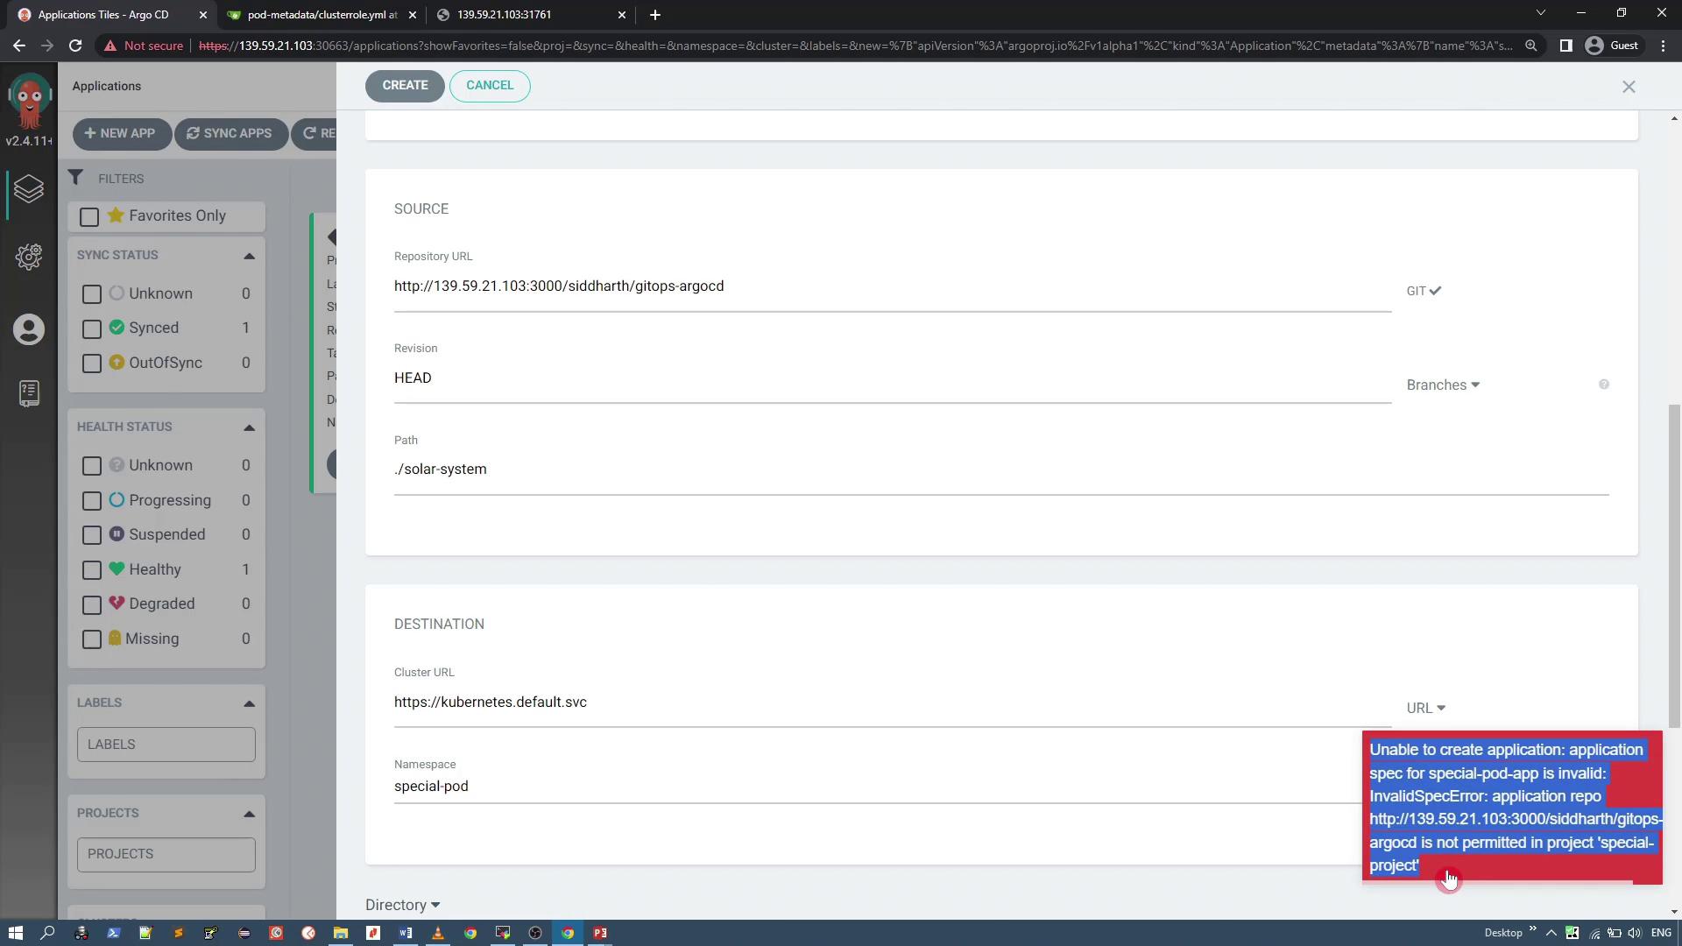Screen dimensions: 1682x946
Task: Switch to pod-metadata clusterrole.yml tab
Action: pos(322,15)
